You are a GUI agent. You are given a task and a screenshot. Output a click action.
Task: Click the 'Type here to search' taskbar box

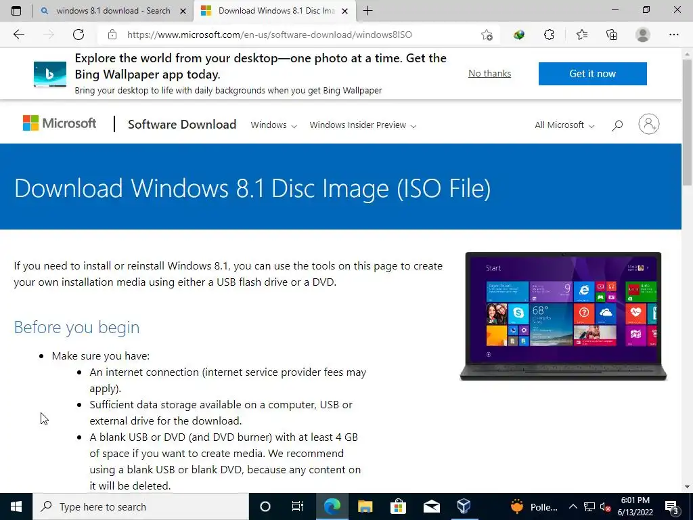click(x=141, y=506)
